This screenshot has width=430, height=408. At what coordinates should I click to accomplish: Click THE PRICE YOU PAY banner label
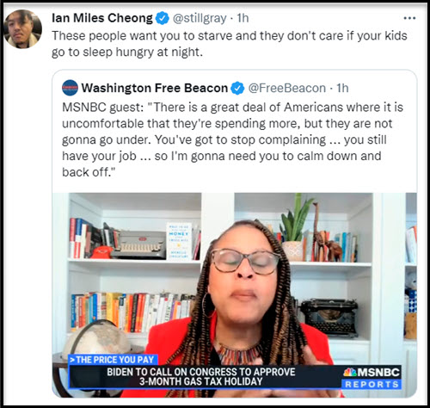tap(113, 360)
